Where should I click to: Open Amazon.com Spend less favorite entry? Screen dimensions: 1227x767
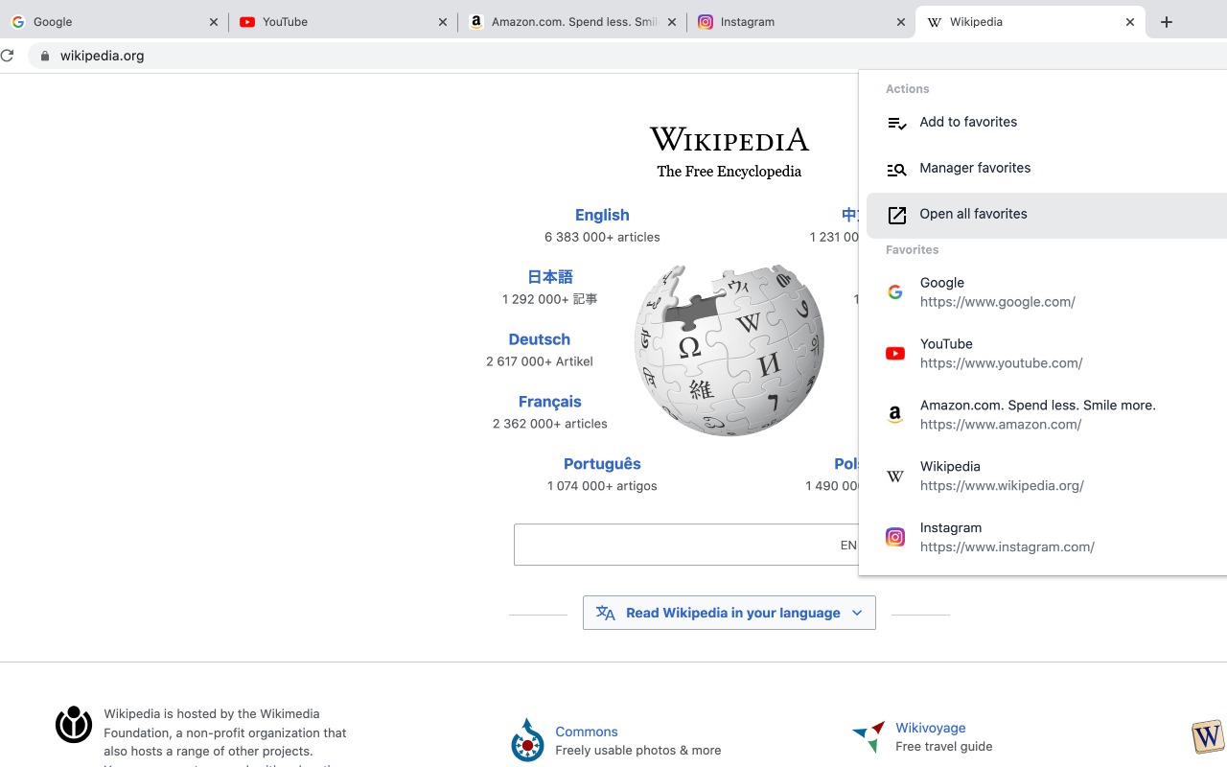(x=1047, y=415)
